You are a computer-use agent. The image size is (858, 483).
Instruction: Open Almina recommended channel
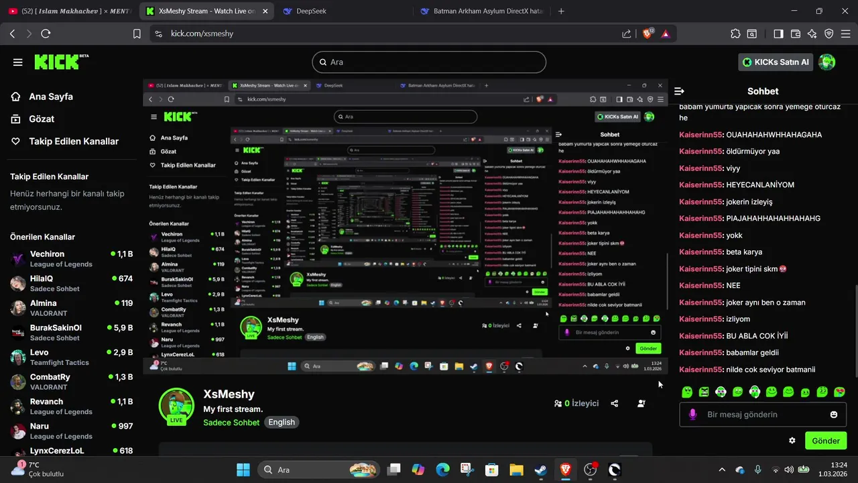pyautogui.click(x=71, y=308)
